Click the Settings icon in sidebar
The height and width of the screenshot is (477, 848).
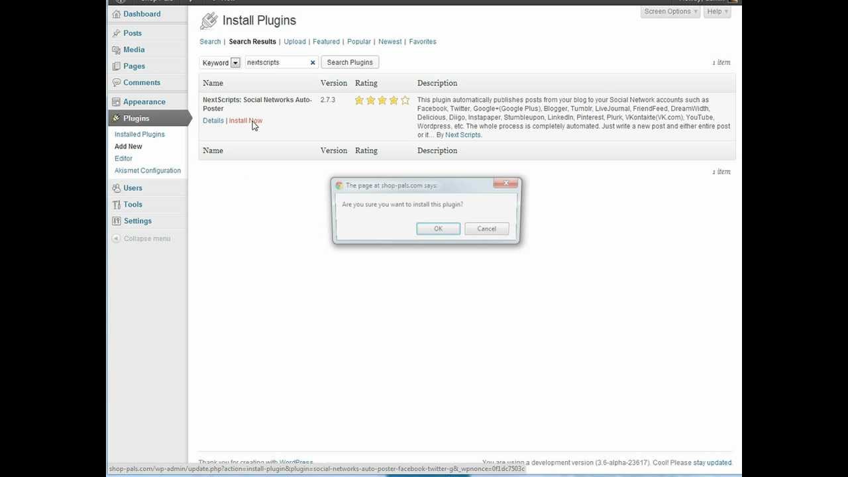coord(117,221)
